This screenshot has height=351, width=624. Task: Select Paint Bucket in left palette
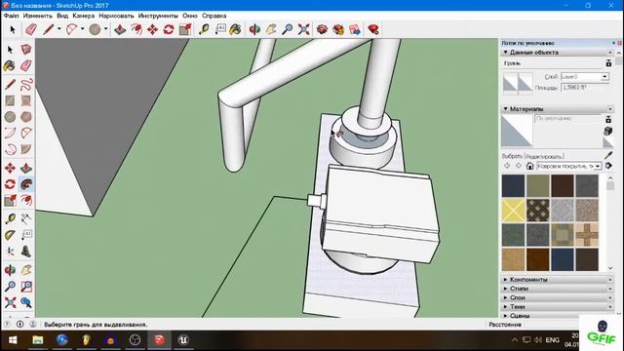pos(10,65)
